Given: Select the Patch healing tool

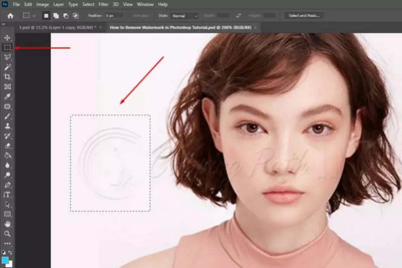Looking at the screenshot, I should 7,107.
